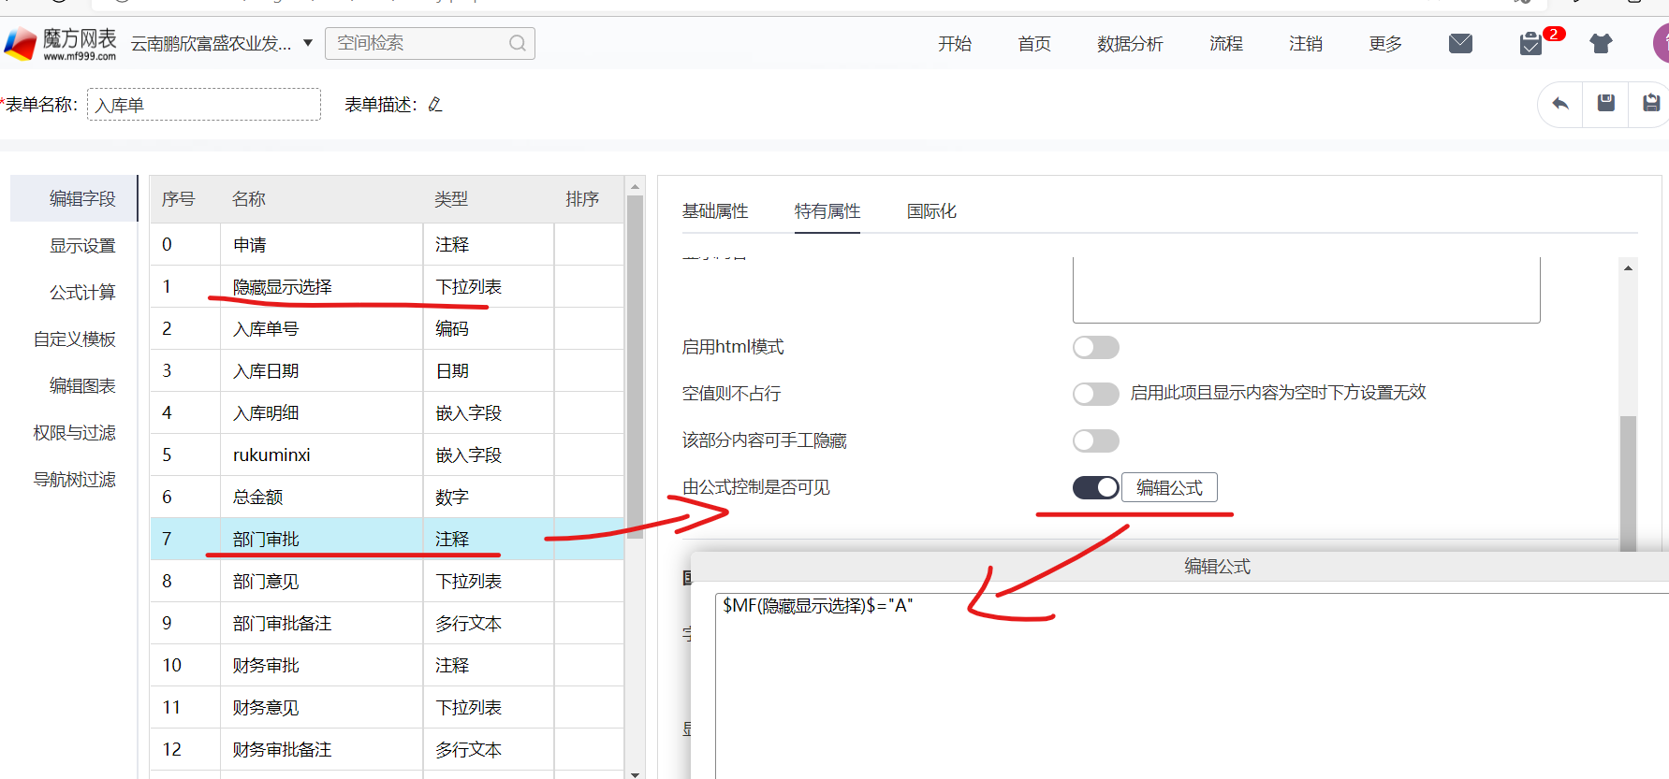Open the mail envelope icon
The height and width of the screenshot is (779, 1669).
point(1460,43)
